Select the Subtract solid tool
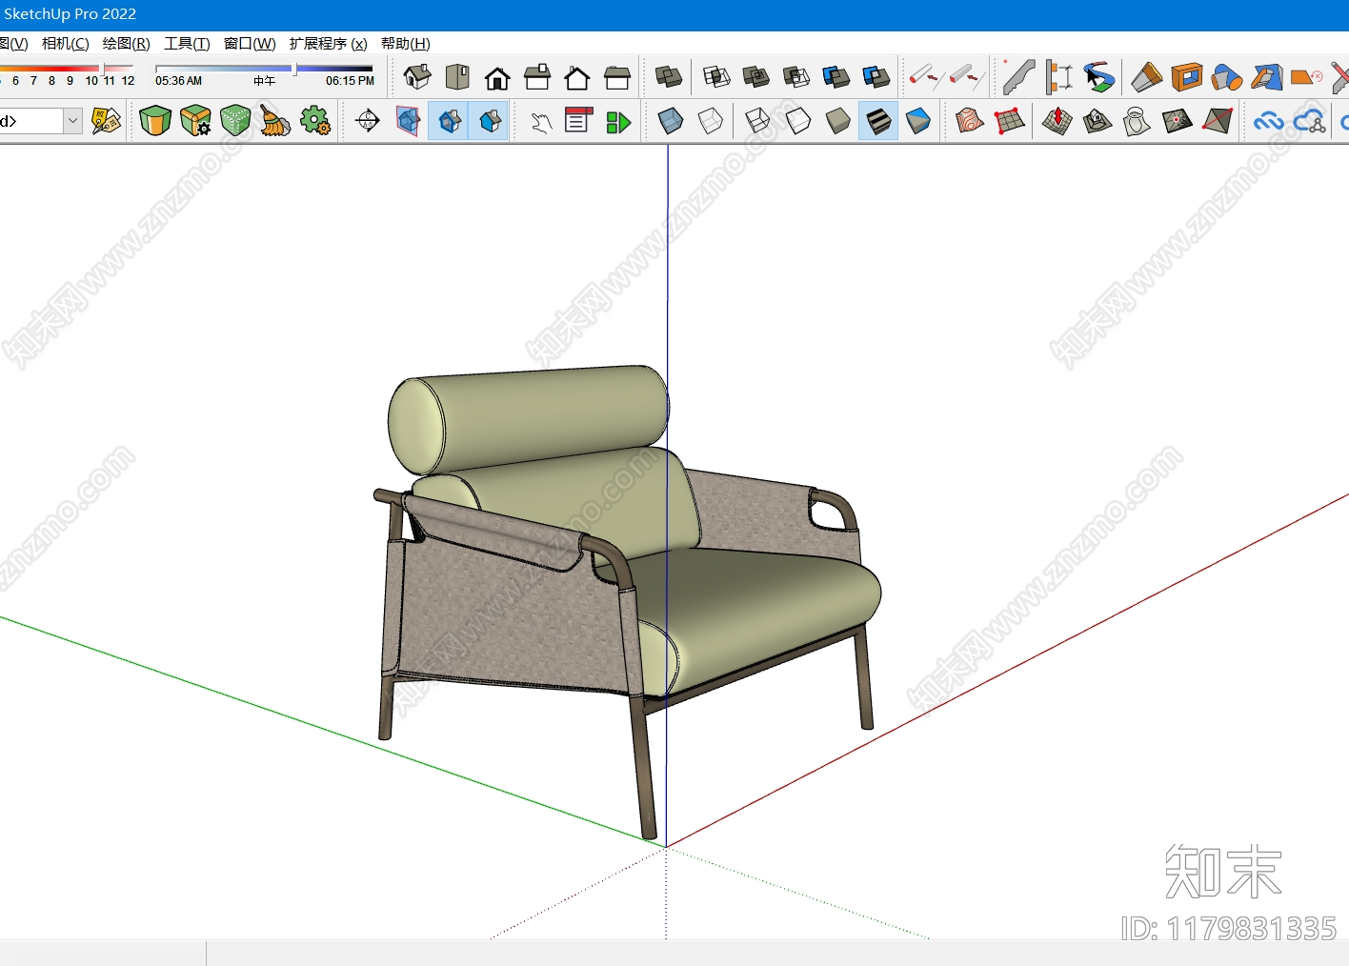The width and height of the screenshot is (1349, 966). (796, 77)
